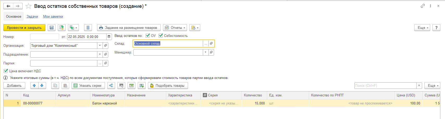Click the post document icon

62,28
